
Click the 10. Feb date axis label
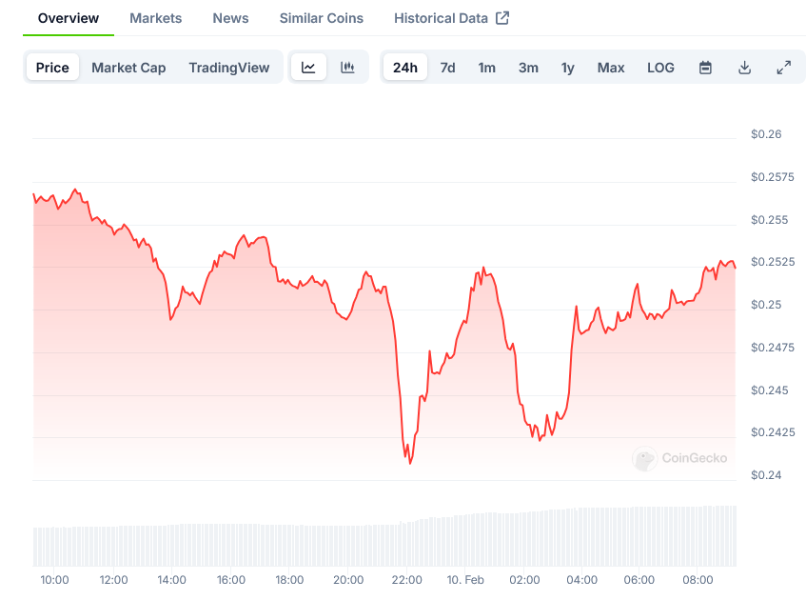465,580
